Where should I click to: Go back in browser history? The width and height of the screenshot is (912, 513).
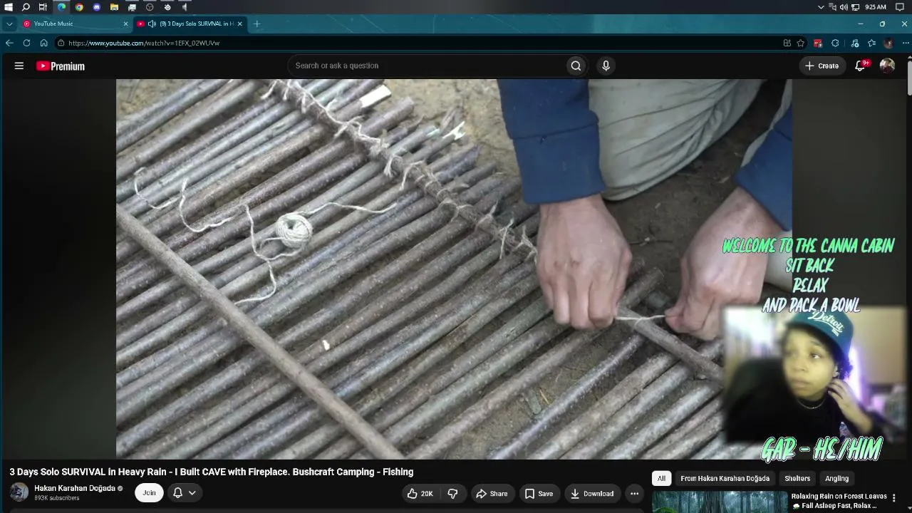[9, 43]
